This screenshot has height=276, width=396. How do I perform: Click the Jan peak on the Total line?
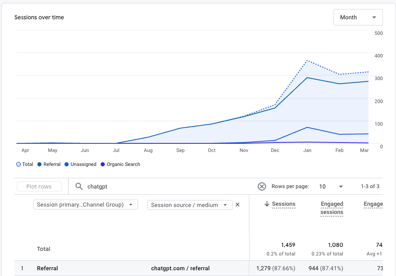(307, 60)
